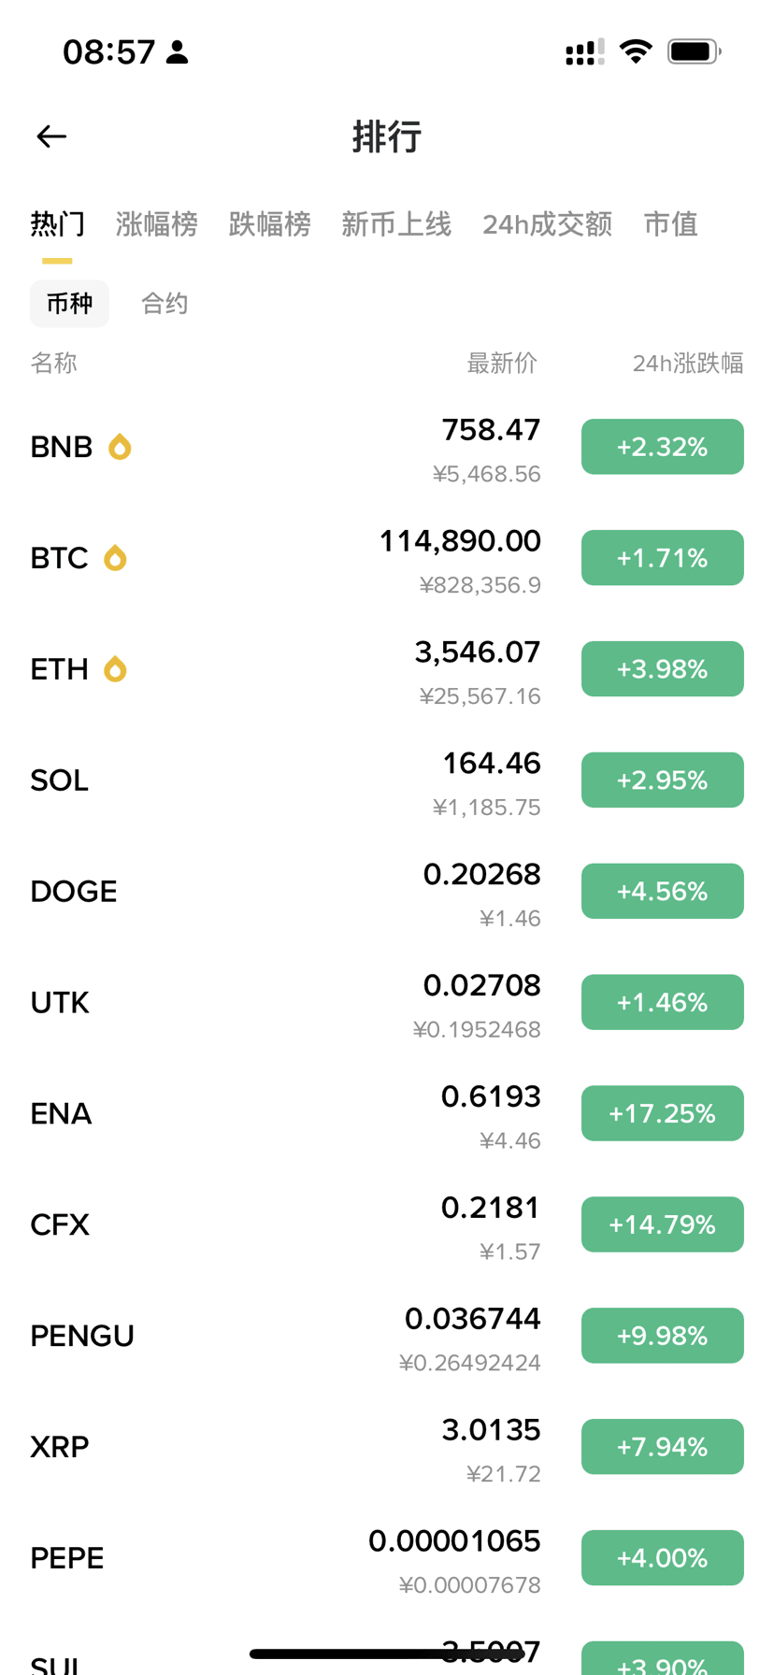Tap the Wi-Fi status icon
The image size is (774, 1675).
637,51
